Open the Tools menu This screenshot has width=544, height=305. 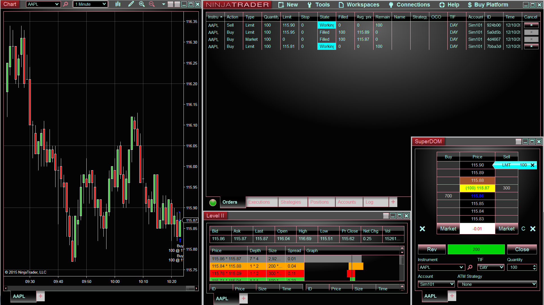(322, 5)
